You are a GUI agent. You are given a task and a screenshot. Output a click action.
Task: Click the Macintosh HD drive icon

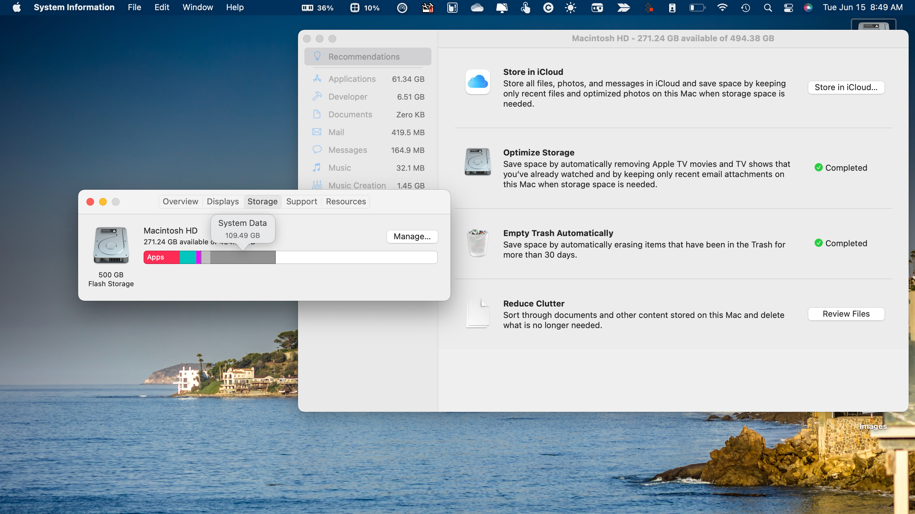(111, 245)
